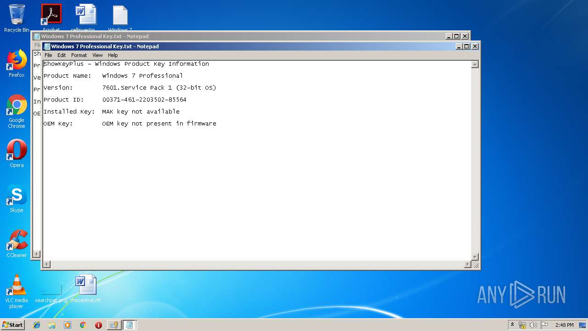
Task: Click the Notepad icon in the front title bar
Action: coord(47,46)
